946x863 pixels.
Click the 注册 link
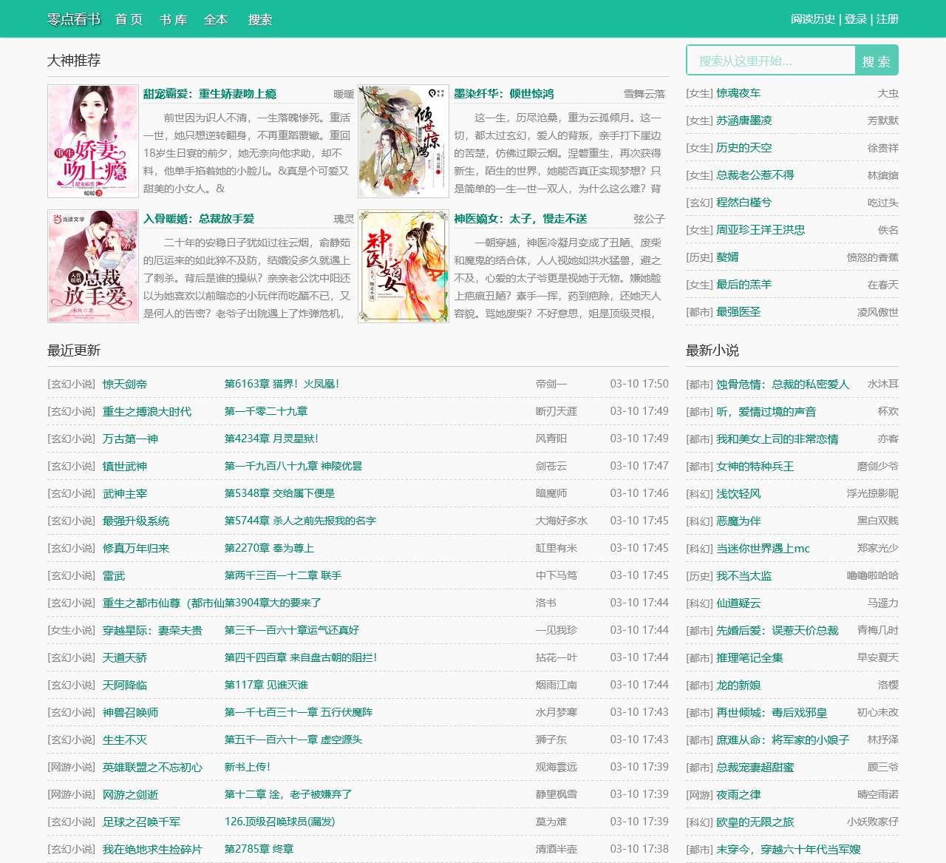tap(888, 19)
